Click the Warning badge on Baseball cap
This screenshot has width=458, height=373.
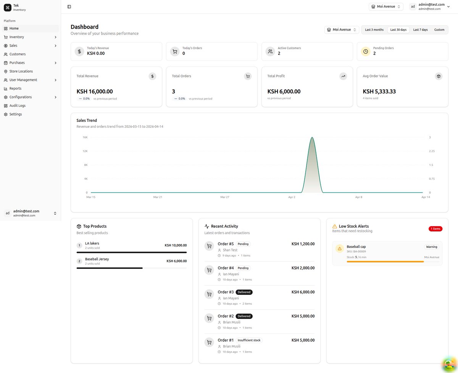pyautogui.click(x=432, y=247)
